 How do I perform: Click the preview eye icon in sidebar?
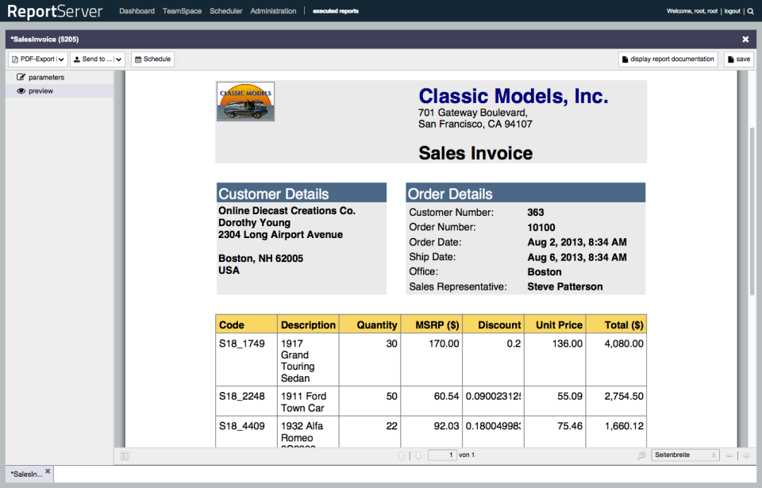point(19,90)
